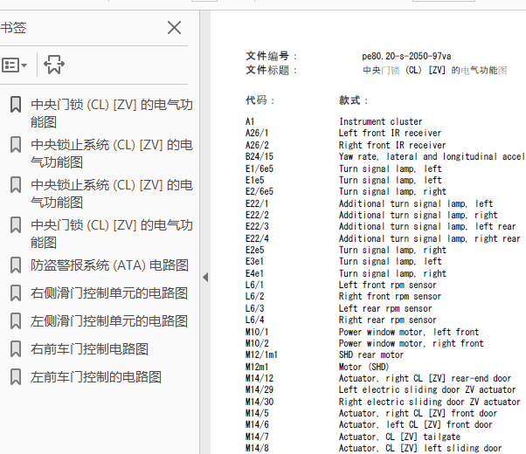Click code E22/1
The height and width of the screenshot is (454, 526).
tap(257, 203)
